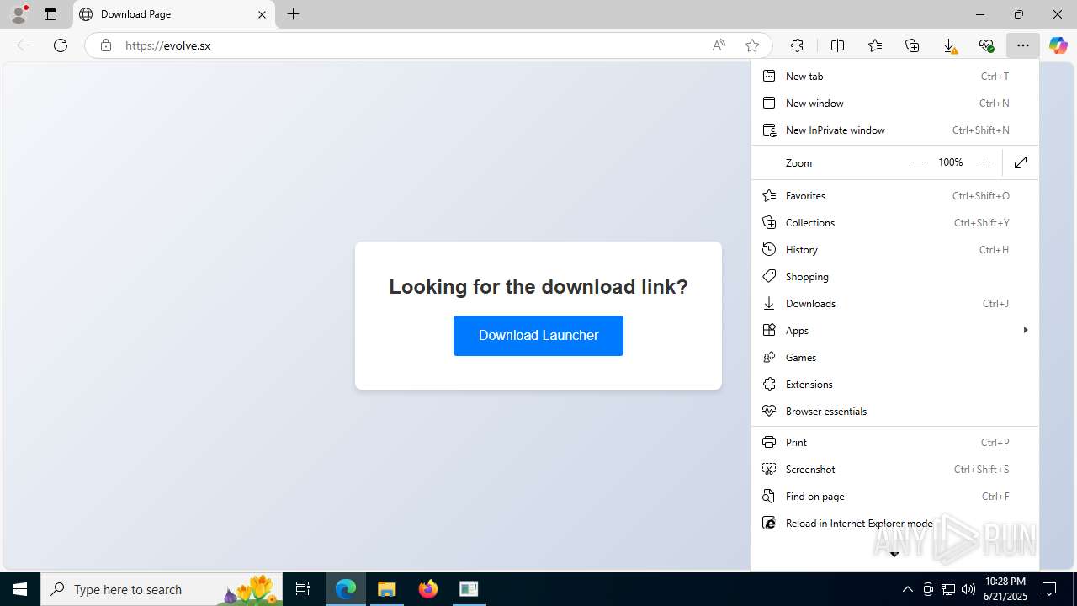Close the Settings and more menu button

1023,45
